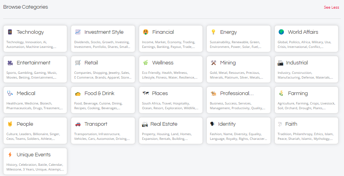Click the globe icon beside World Affairs
The width and height of the screenshot is (344, 176).
[281, 32]
